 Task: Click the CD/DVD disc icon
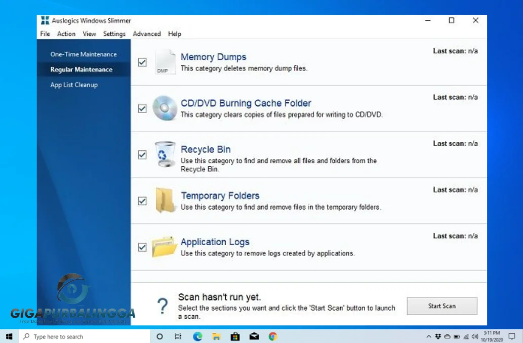164,107
